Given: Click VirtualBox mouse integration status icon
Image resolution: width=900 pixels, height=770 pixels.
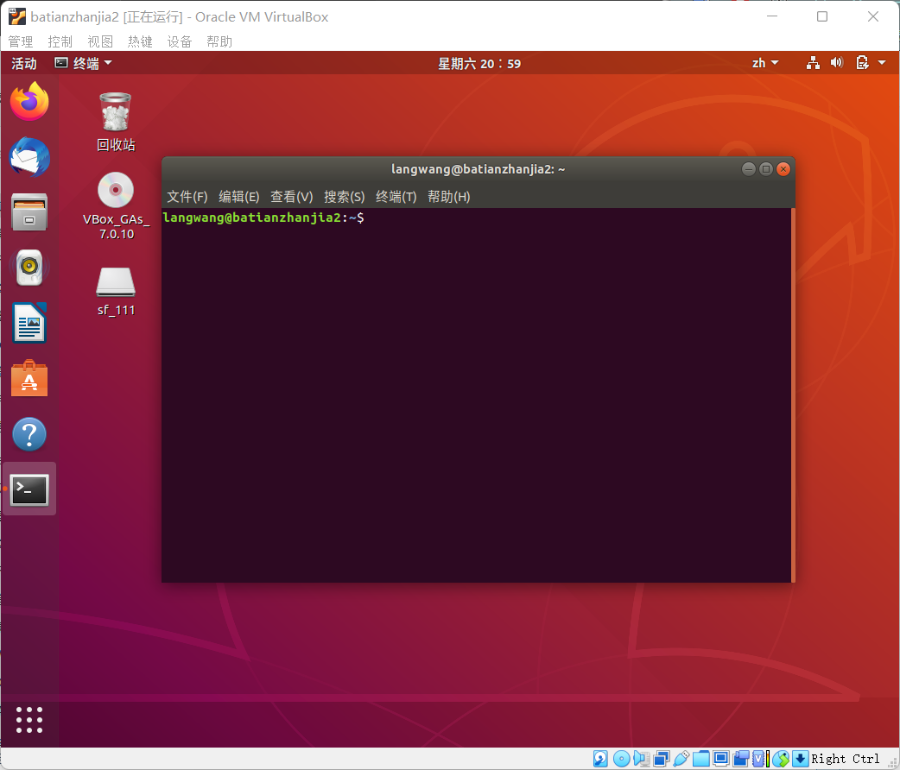Looking at the screenshot, I should [x=781, y=759].
